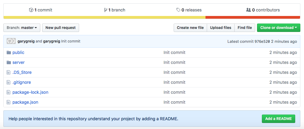Click the branch fork icon

point(105,10)
